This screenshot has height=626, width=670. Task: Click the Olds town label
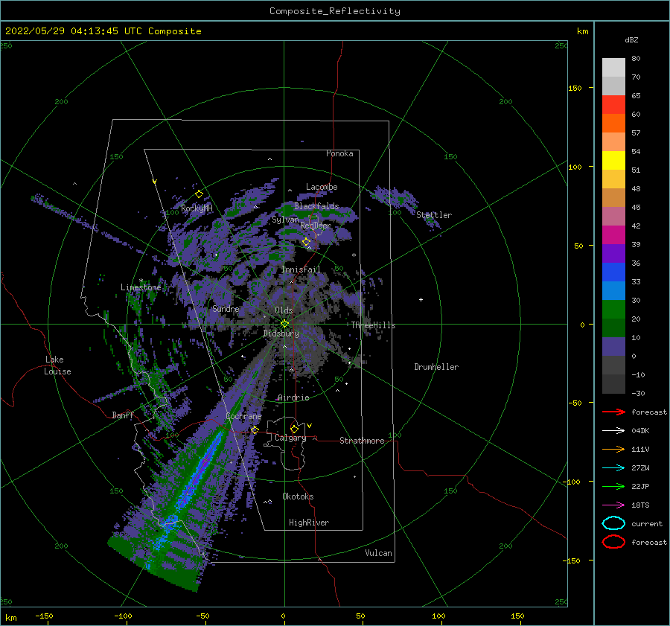284,310
